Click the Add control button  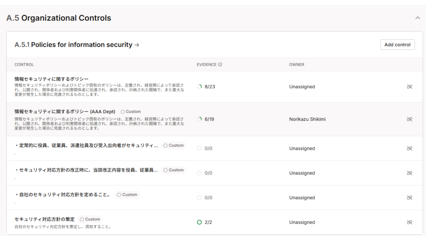pos(397,45)
